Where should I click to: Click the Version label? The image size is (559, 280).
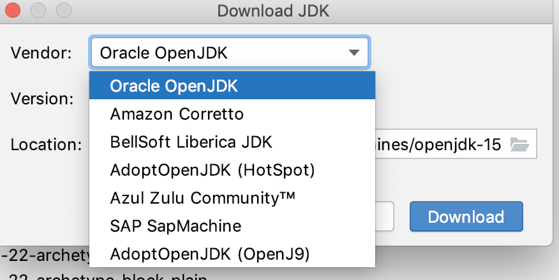point(42,99)
